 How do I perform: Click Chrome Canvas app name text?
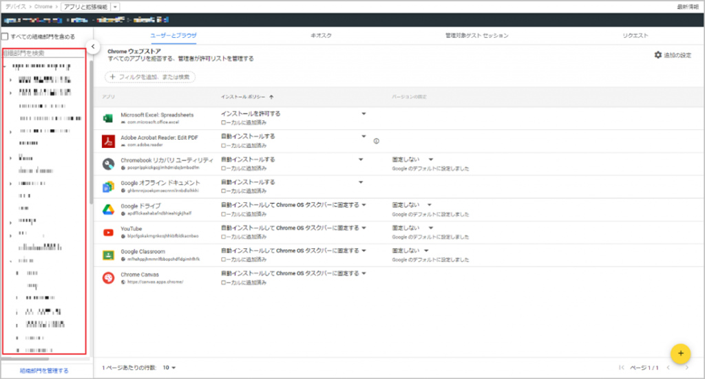click(139, 274)
